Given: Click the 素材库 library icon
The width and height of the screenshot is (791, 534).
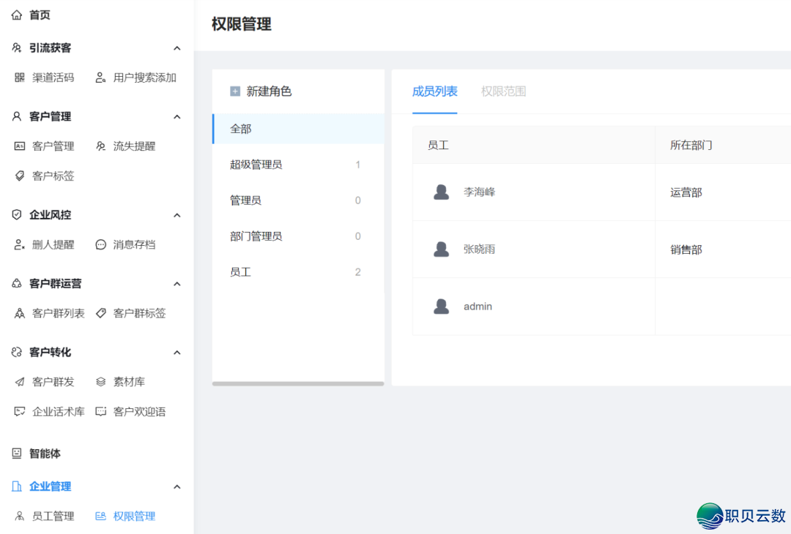Looking at the screenshot, I should pyautogui.click(x=99, y=381).
